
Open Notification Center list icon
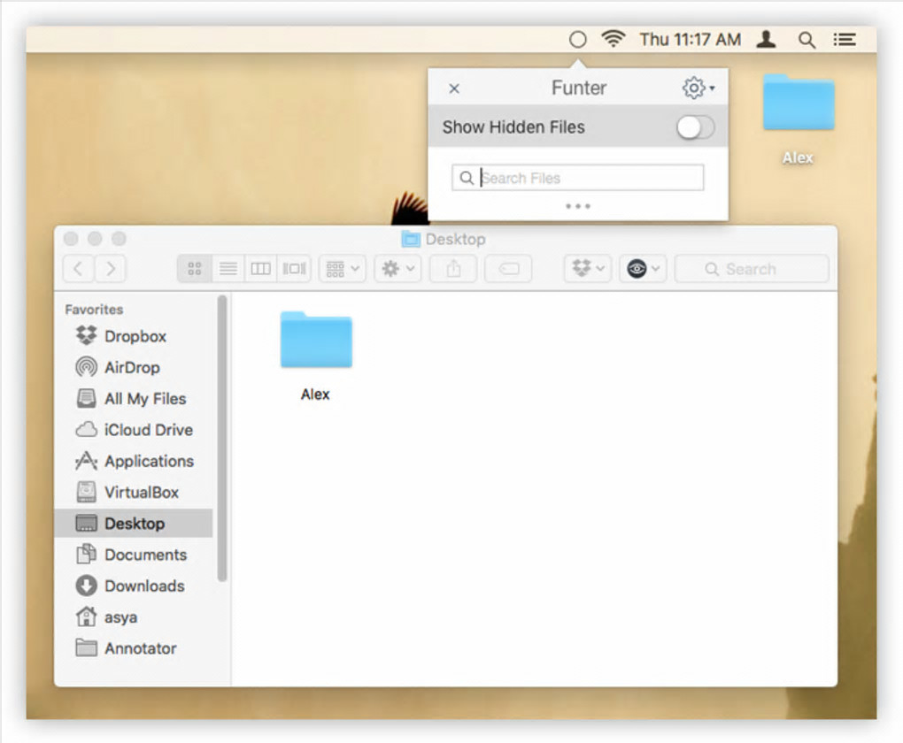(x=845, y=40)
